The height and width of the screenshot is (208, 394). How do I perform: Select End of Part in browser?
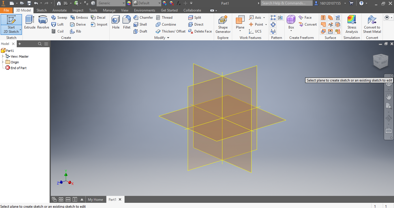(16, 68)
